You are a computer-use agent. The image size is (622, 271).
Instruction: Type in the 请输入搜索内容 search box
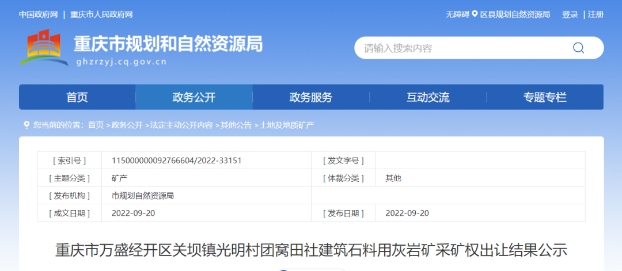point(461,48)
